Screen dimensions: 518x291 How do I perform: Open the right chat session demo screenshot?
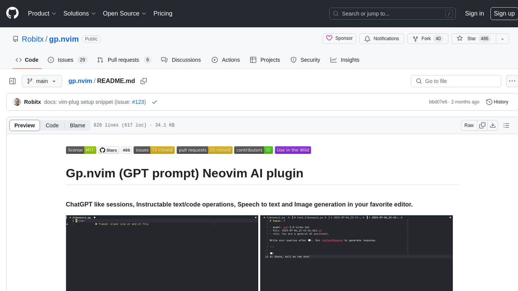(x=357, y=253)
